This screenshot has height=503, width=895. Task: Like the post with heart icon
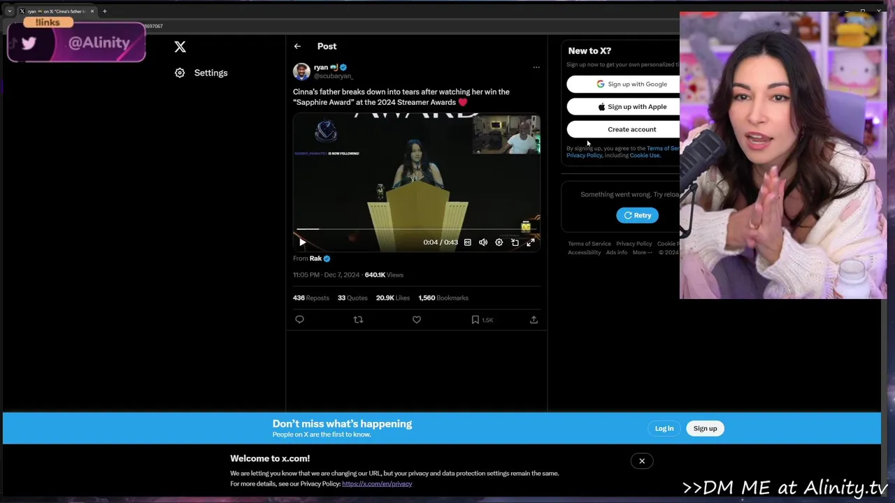(x=417, y=319)
